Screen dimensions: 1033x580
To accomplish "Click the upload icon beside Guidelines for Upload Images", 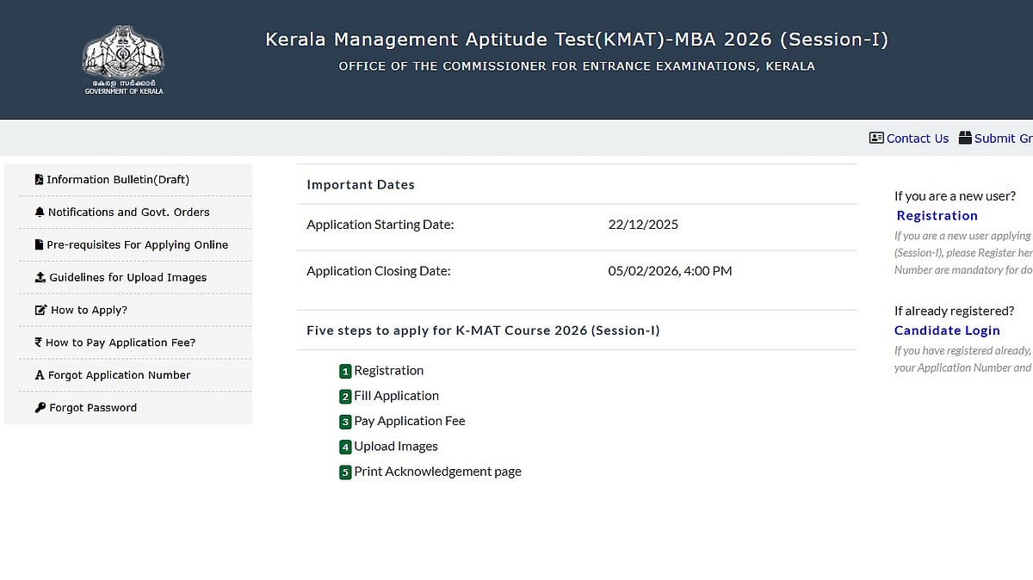I will (x=38, y=277).
